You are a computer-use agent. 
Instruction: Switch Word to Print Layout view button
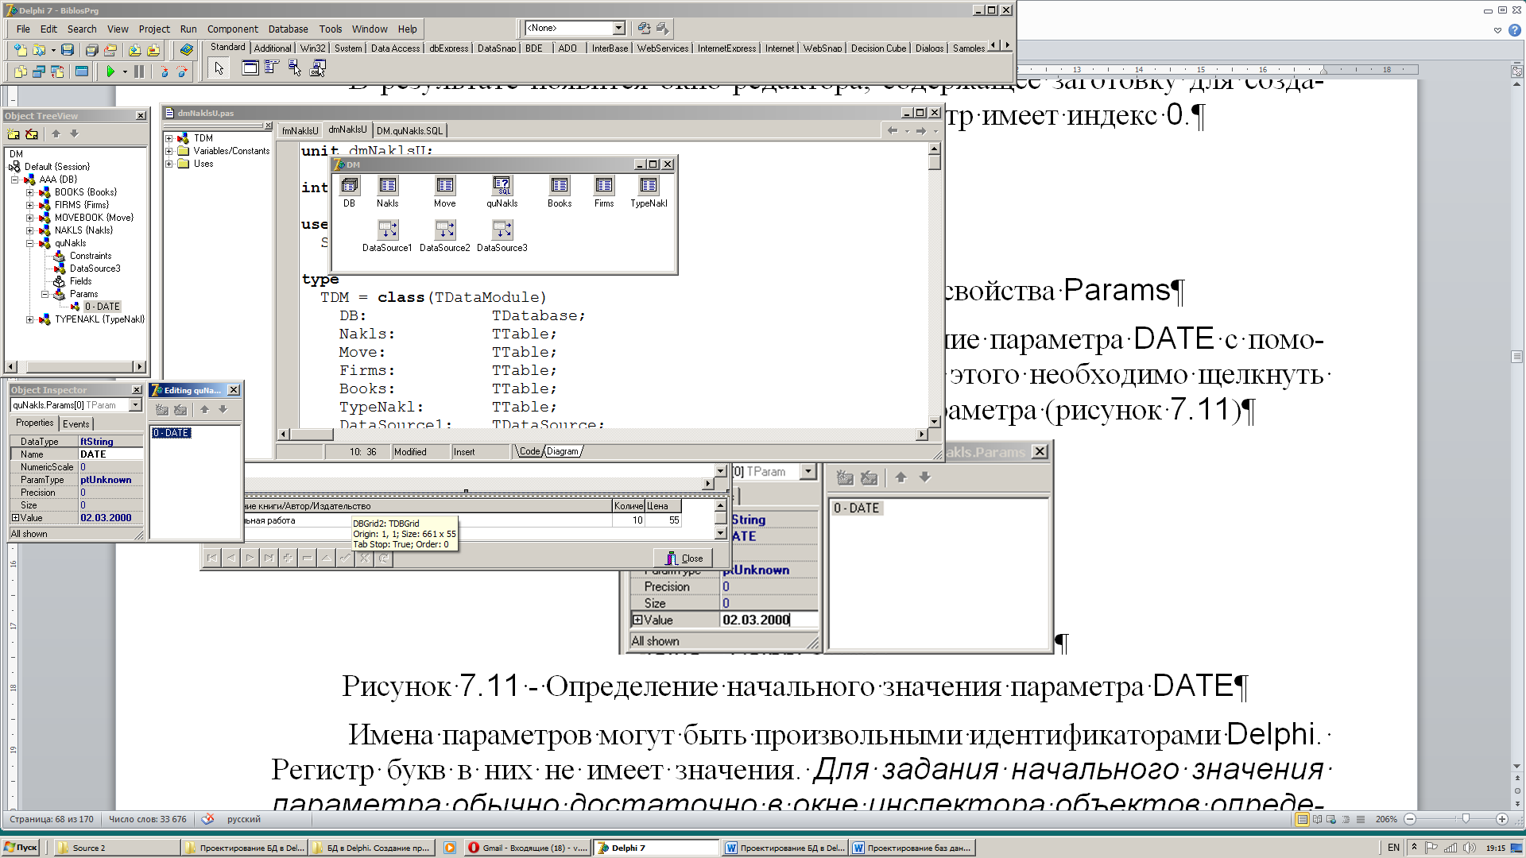[x=1302, y=819]
